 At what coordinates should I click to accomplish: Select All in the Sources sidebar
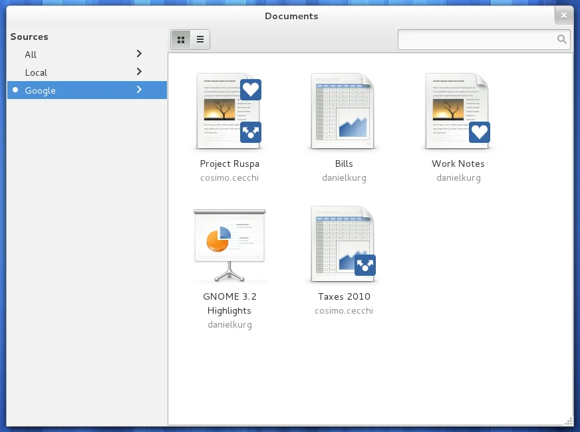click(x=31, y=54)
